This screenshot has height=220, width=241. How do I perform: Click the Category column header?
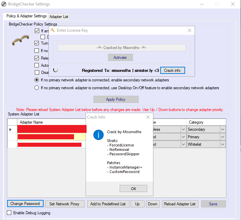point(206,122)
